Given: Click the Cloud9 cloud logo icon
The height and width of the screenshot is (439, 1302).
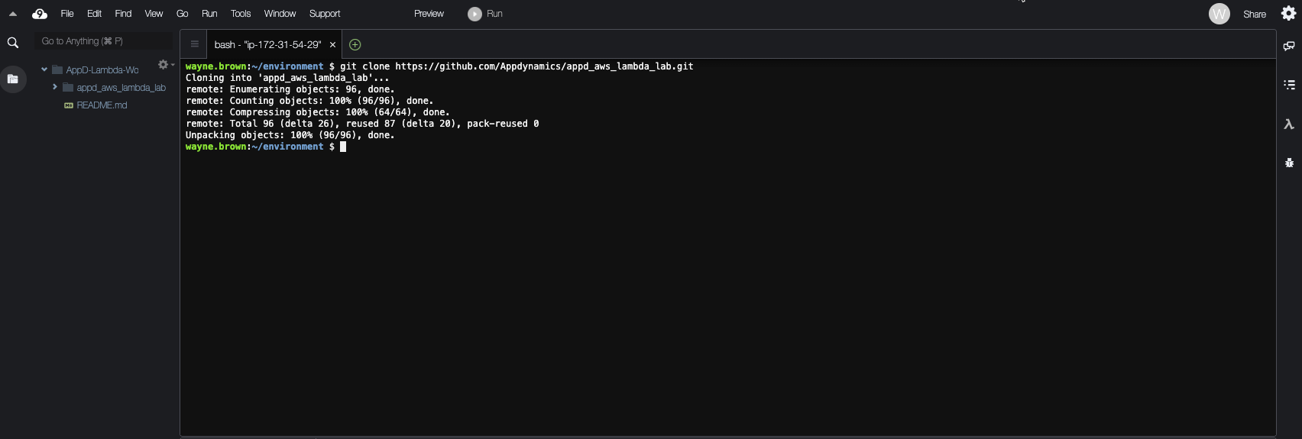Looking at the screenshot, I should pos(40,14).
